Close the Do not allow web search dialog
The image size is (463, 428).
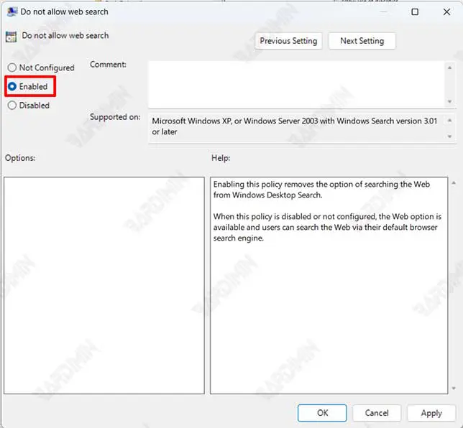pos(446,11)
